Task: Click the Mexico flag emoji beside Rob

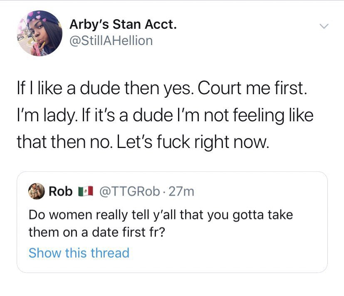Action: 85,192
